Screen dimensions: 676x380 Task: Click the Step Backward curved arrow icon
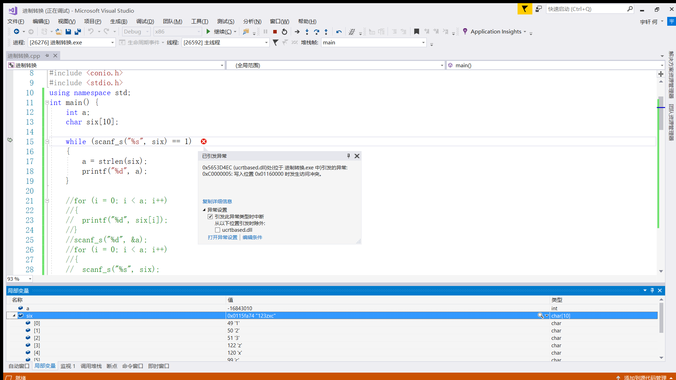[339, 32]
